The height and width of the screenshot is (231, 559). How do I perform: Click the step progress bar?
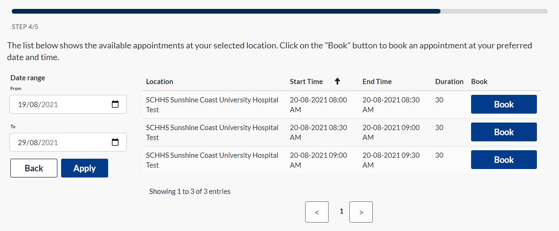pos(279,11)
